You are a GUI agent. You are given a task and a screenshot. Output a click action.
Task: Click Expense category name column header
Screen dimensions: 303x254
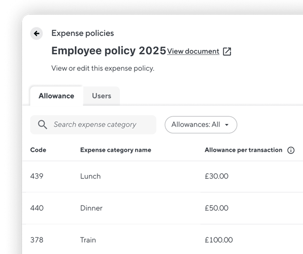point(115,150)
